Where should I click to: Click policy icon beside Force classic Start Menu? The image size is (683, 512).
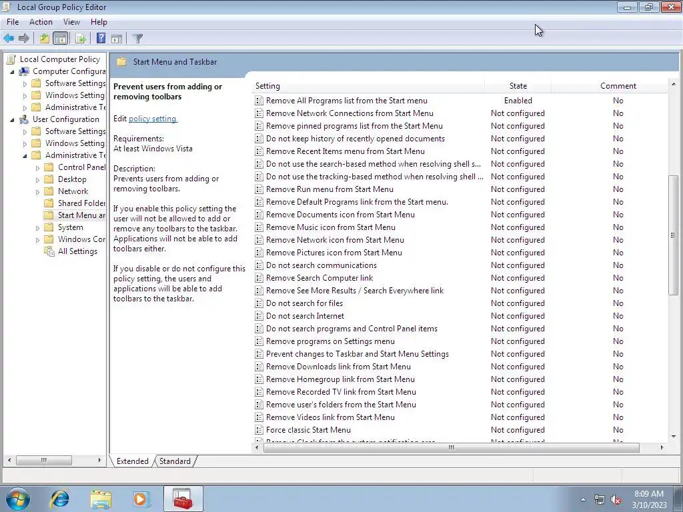click(259, 430)
